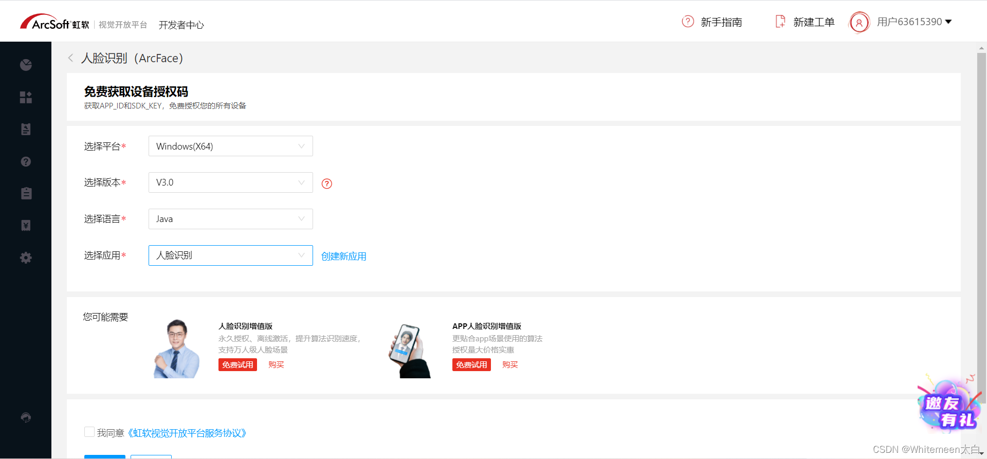The width and height of the screenshot is (987, 459).
Task: Click 购买 for APP人脸识别增值版
Action: click(510, 364)
